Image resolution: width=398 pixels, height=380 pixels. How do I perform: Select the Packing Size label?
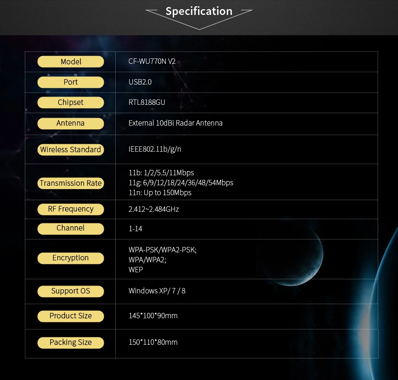coord(70,342)
